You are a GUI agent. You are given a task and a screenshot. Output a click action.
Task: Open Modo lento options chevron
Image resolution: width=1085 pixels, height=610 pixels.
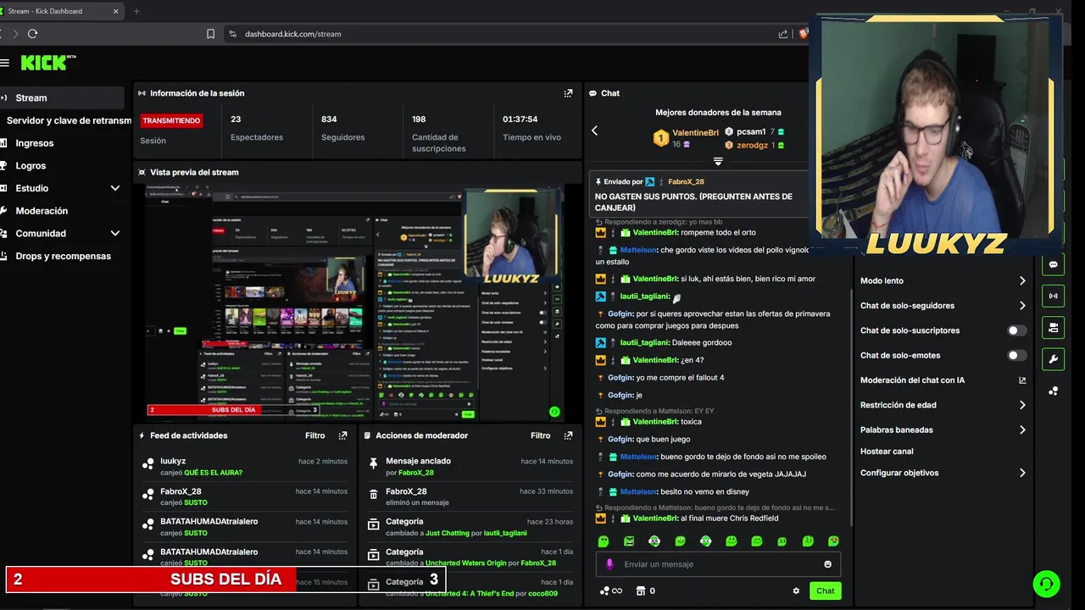tap(1022, 280)
